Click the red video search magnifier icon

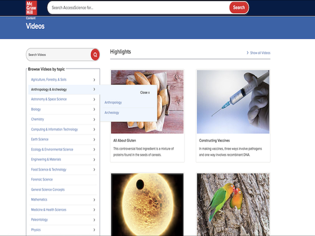pos(95,55)
